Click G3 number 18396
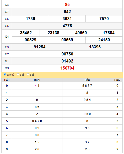124x154 pixels. (95, 47)
